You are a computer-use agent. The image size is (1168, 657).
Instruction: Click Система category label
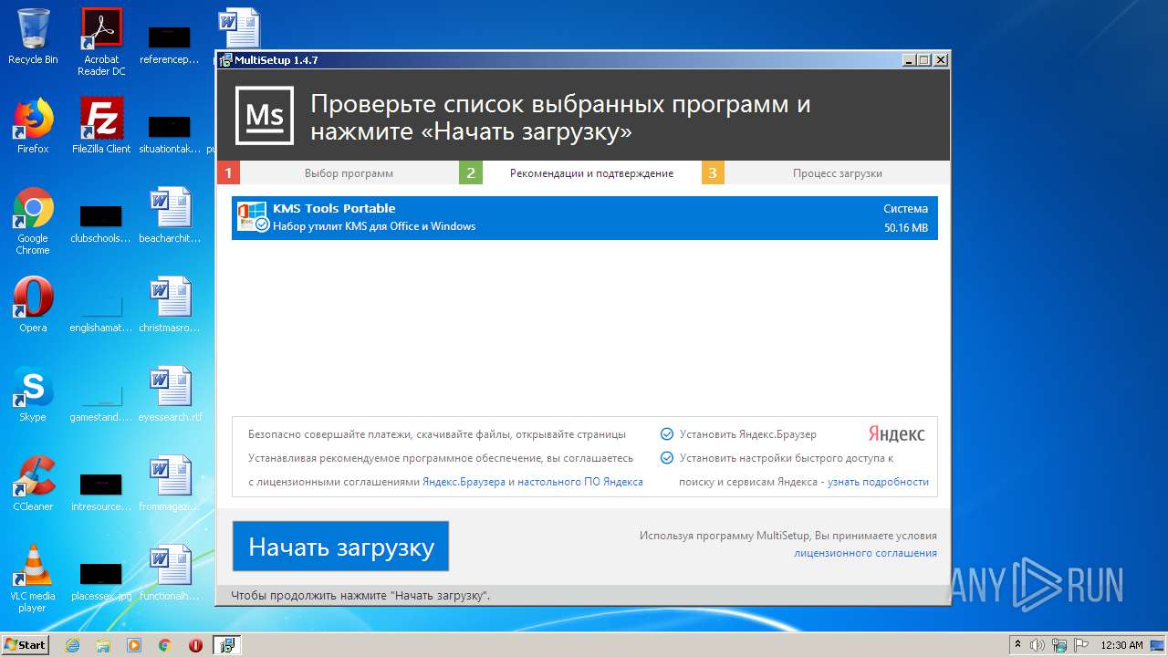pyautogui.click(x=906, y=209)
